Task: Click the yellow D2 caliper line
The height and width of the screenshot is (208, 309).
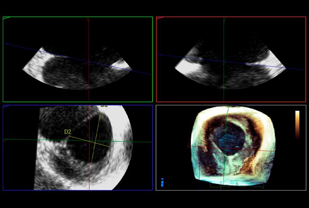Action: 89,141
